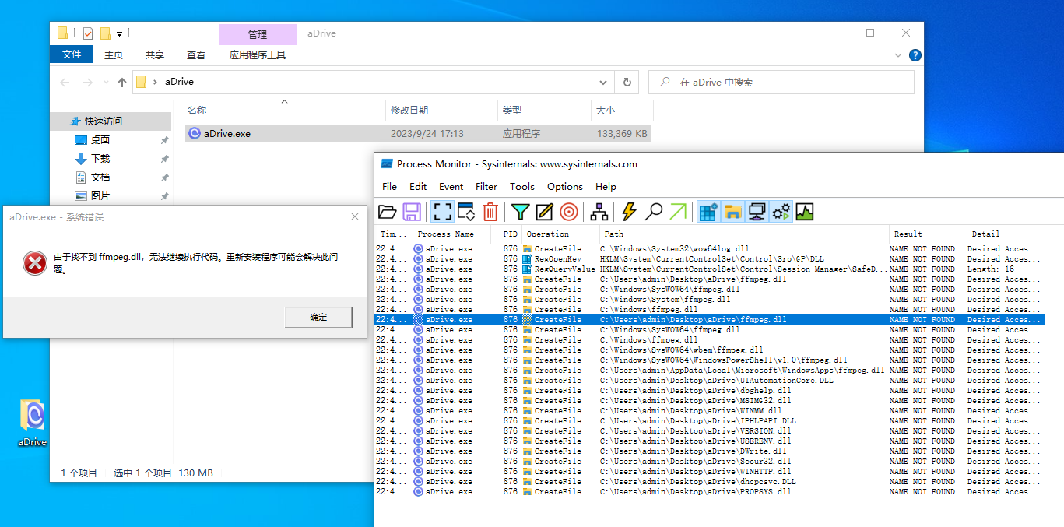Click the New folder icon in title bar
This screenshot has height=527, width=1064.
tap(105, 33)
